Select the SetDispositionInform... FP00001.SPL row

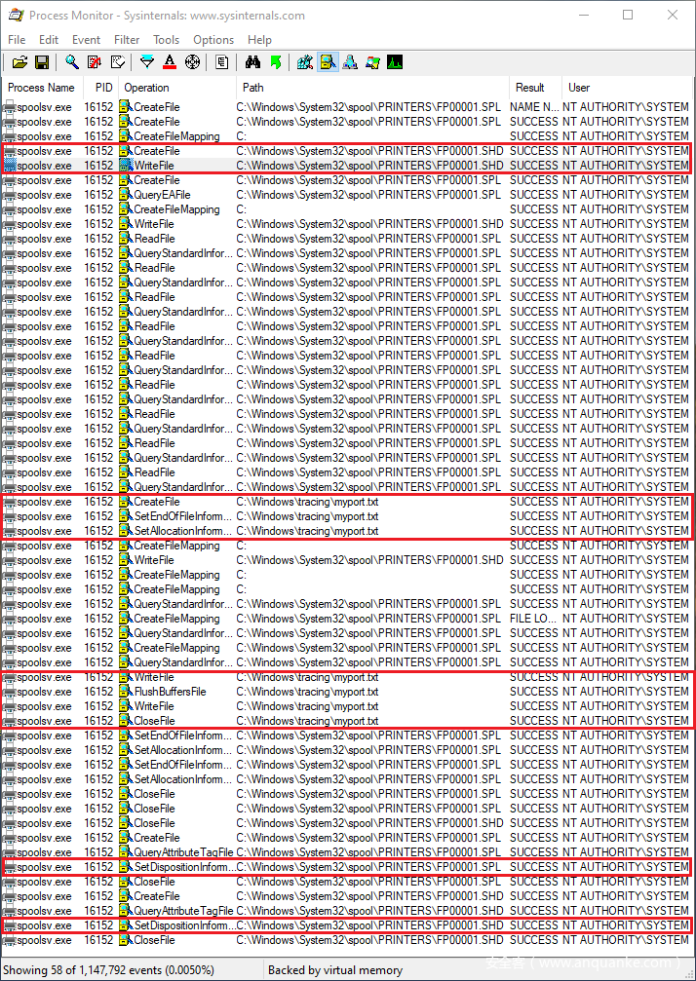coord(347,867)
